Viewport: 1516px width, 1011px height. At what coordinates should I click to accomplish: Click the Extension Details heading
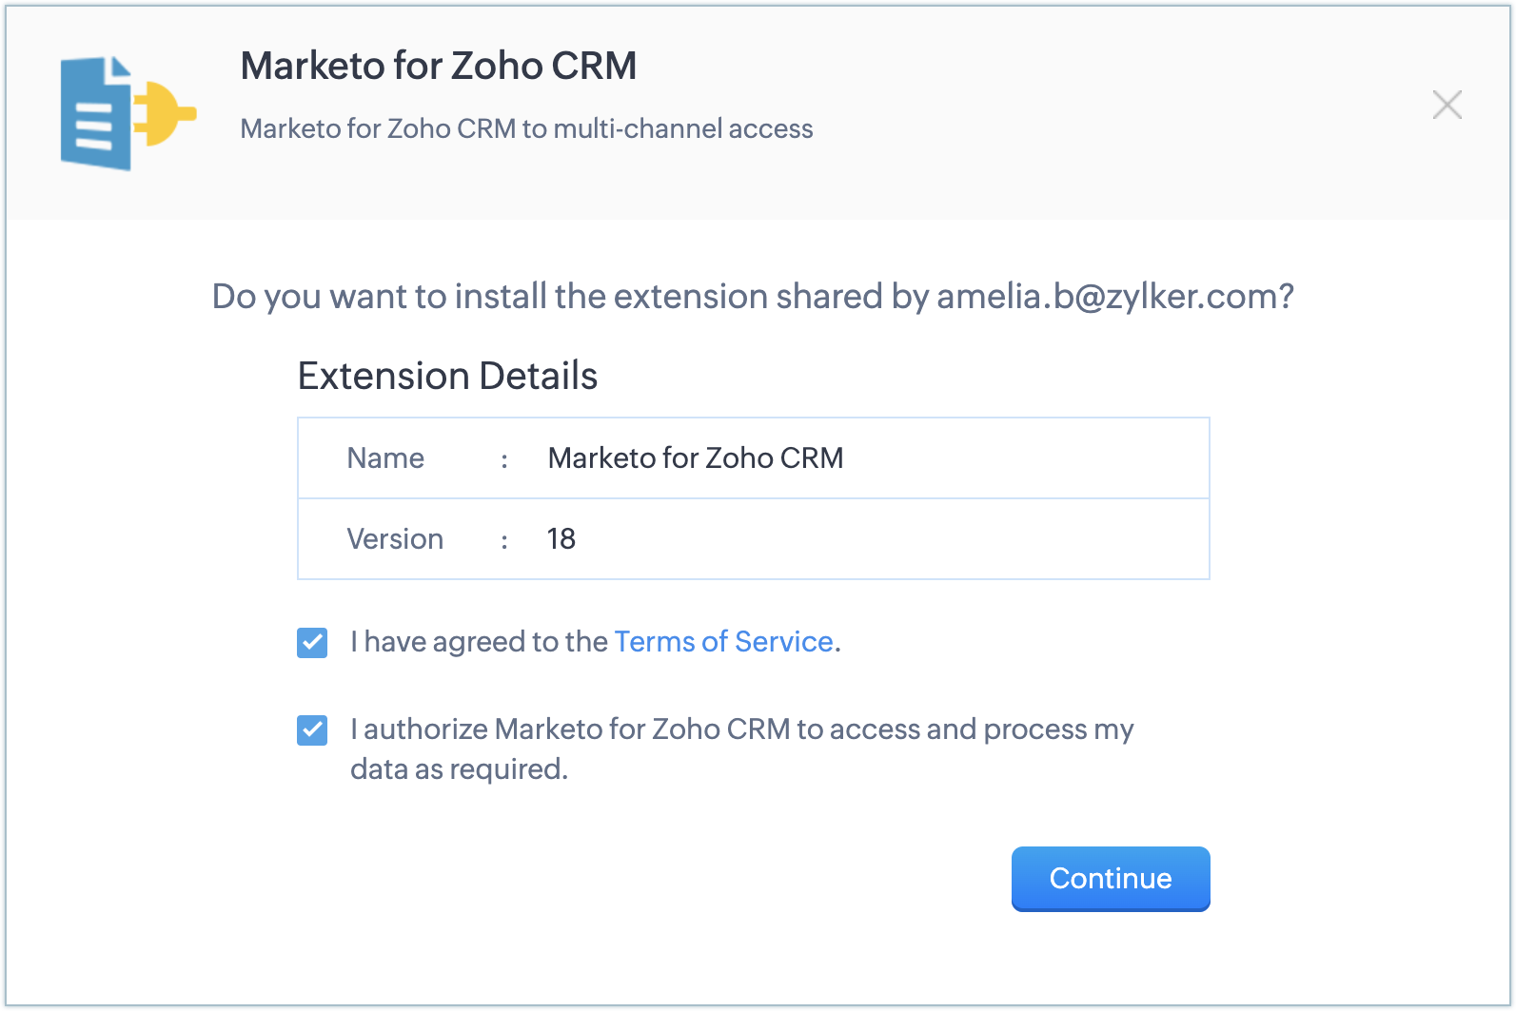pos(447,376)
